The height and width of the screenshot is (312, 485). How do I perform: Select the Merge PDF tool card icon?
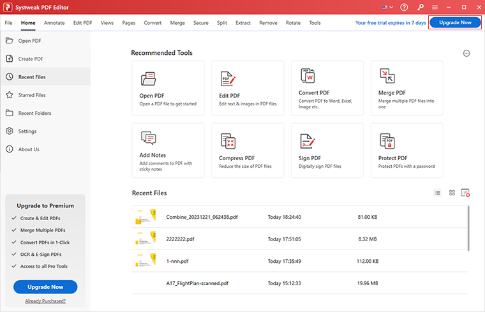tap(387, 76)
